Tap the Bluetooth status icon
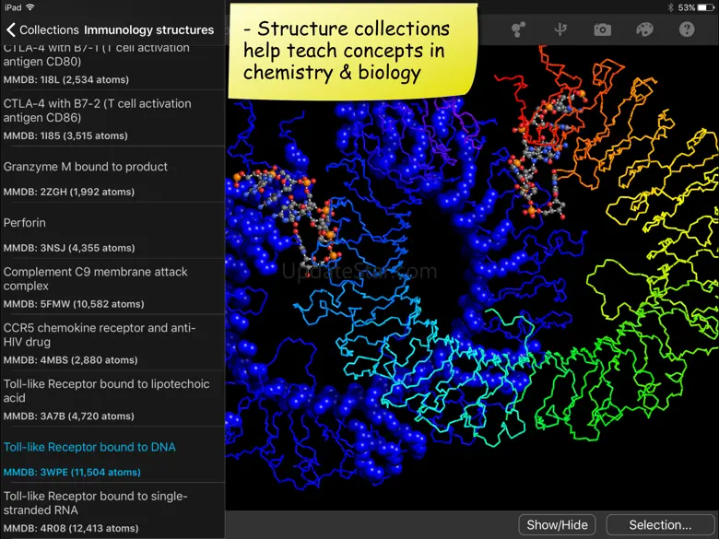Viewport: 719px width, 539px height. [670, 7]
